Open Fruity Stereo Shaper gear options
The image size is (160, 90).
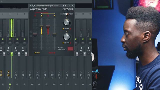point(33,6)
